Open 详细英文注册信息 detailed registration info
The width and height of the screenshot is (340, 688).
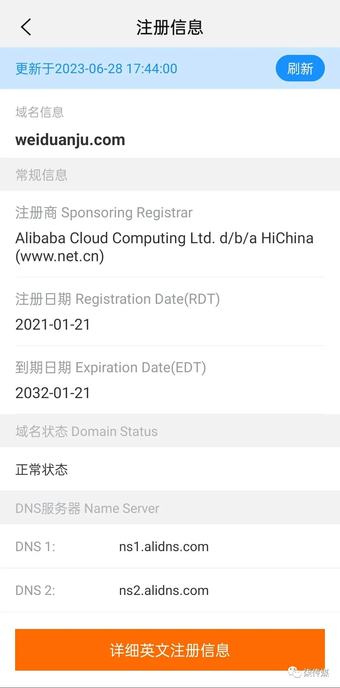[170, 650]
